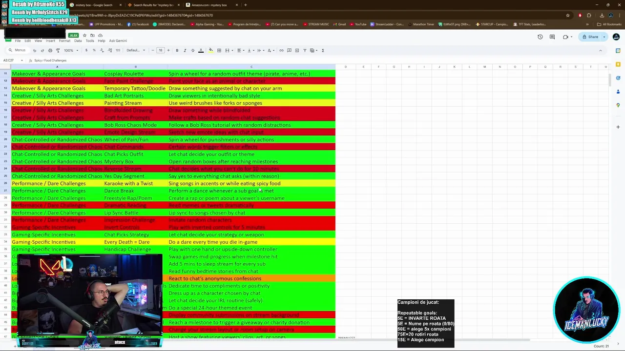
Task: Open the Data menu
Action: coord(78,41)
